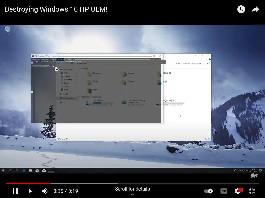This screenshot has height=198, width=265.
Task: Click the 0:35 / 3:19 time display
Action: click(65, 191)
